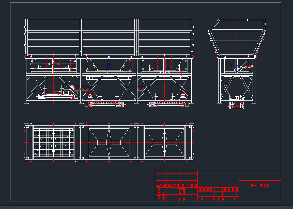The width and height of the screenshot is (293, 209).
Task: Select the 沙石斗架总装 drawing title text
Action: click(x=260, y=186)
